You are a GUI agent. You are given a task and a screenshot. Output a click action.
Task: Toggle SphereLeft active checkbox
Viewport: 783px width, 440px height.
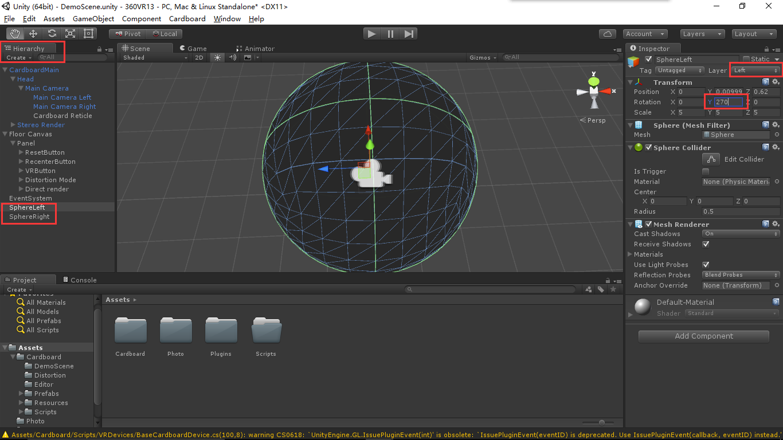649,59
